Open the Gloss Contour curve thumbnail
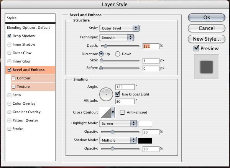This screenshot has height=168, width=230. 105,112
